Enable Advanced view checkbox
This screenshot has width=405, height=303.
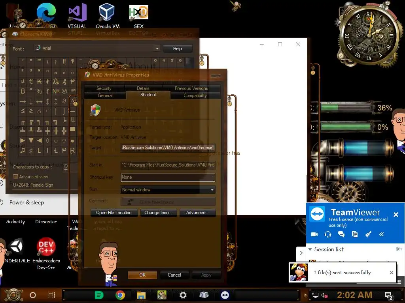(15, 176)
